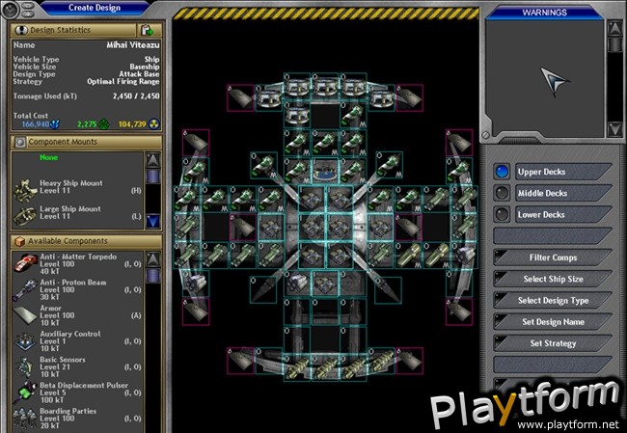Click the radioactives cost icon next to 104,739
The width and height of the screenshot is (627, 433).
[154, 124]
